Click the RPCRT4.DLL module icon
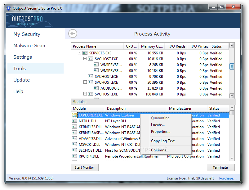 coord(74,156)
